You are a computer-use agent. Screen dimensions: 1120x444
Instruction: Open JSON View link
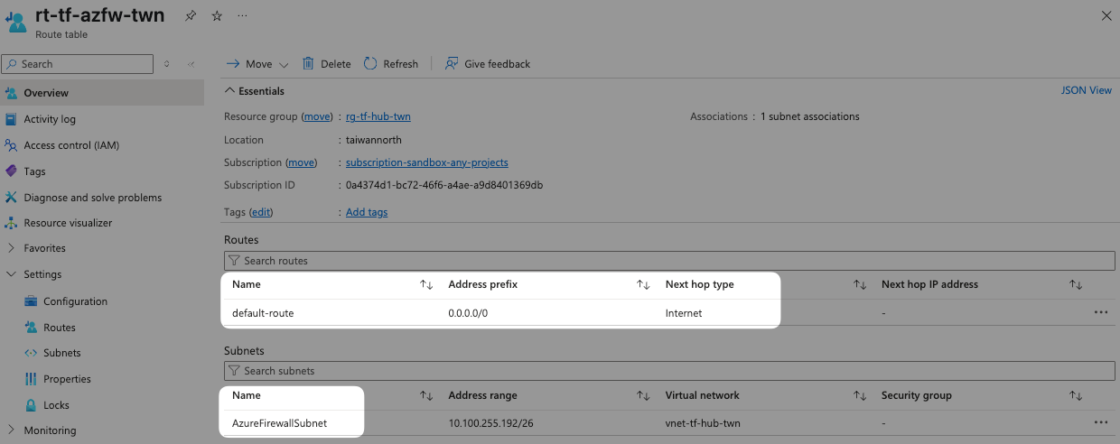(1087, 90)
